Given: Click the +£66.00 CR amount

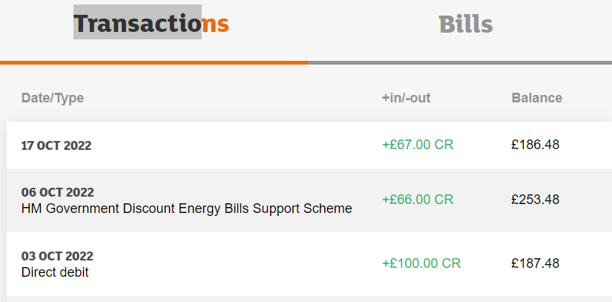Looking at the screenshot, I should coord(418,200).
